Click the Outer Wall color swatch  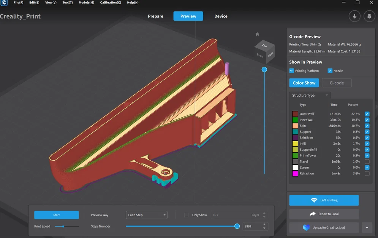click(295, 114)
